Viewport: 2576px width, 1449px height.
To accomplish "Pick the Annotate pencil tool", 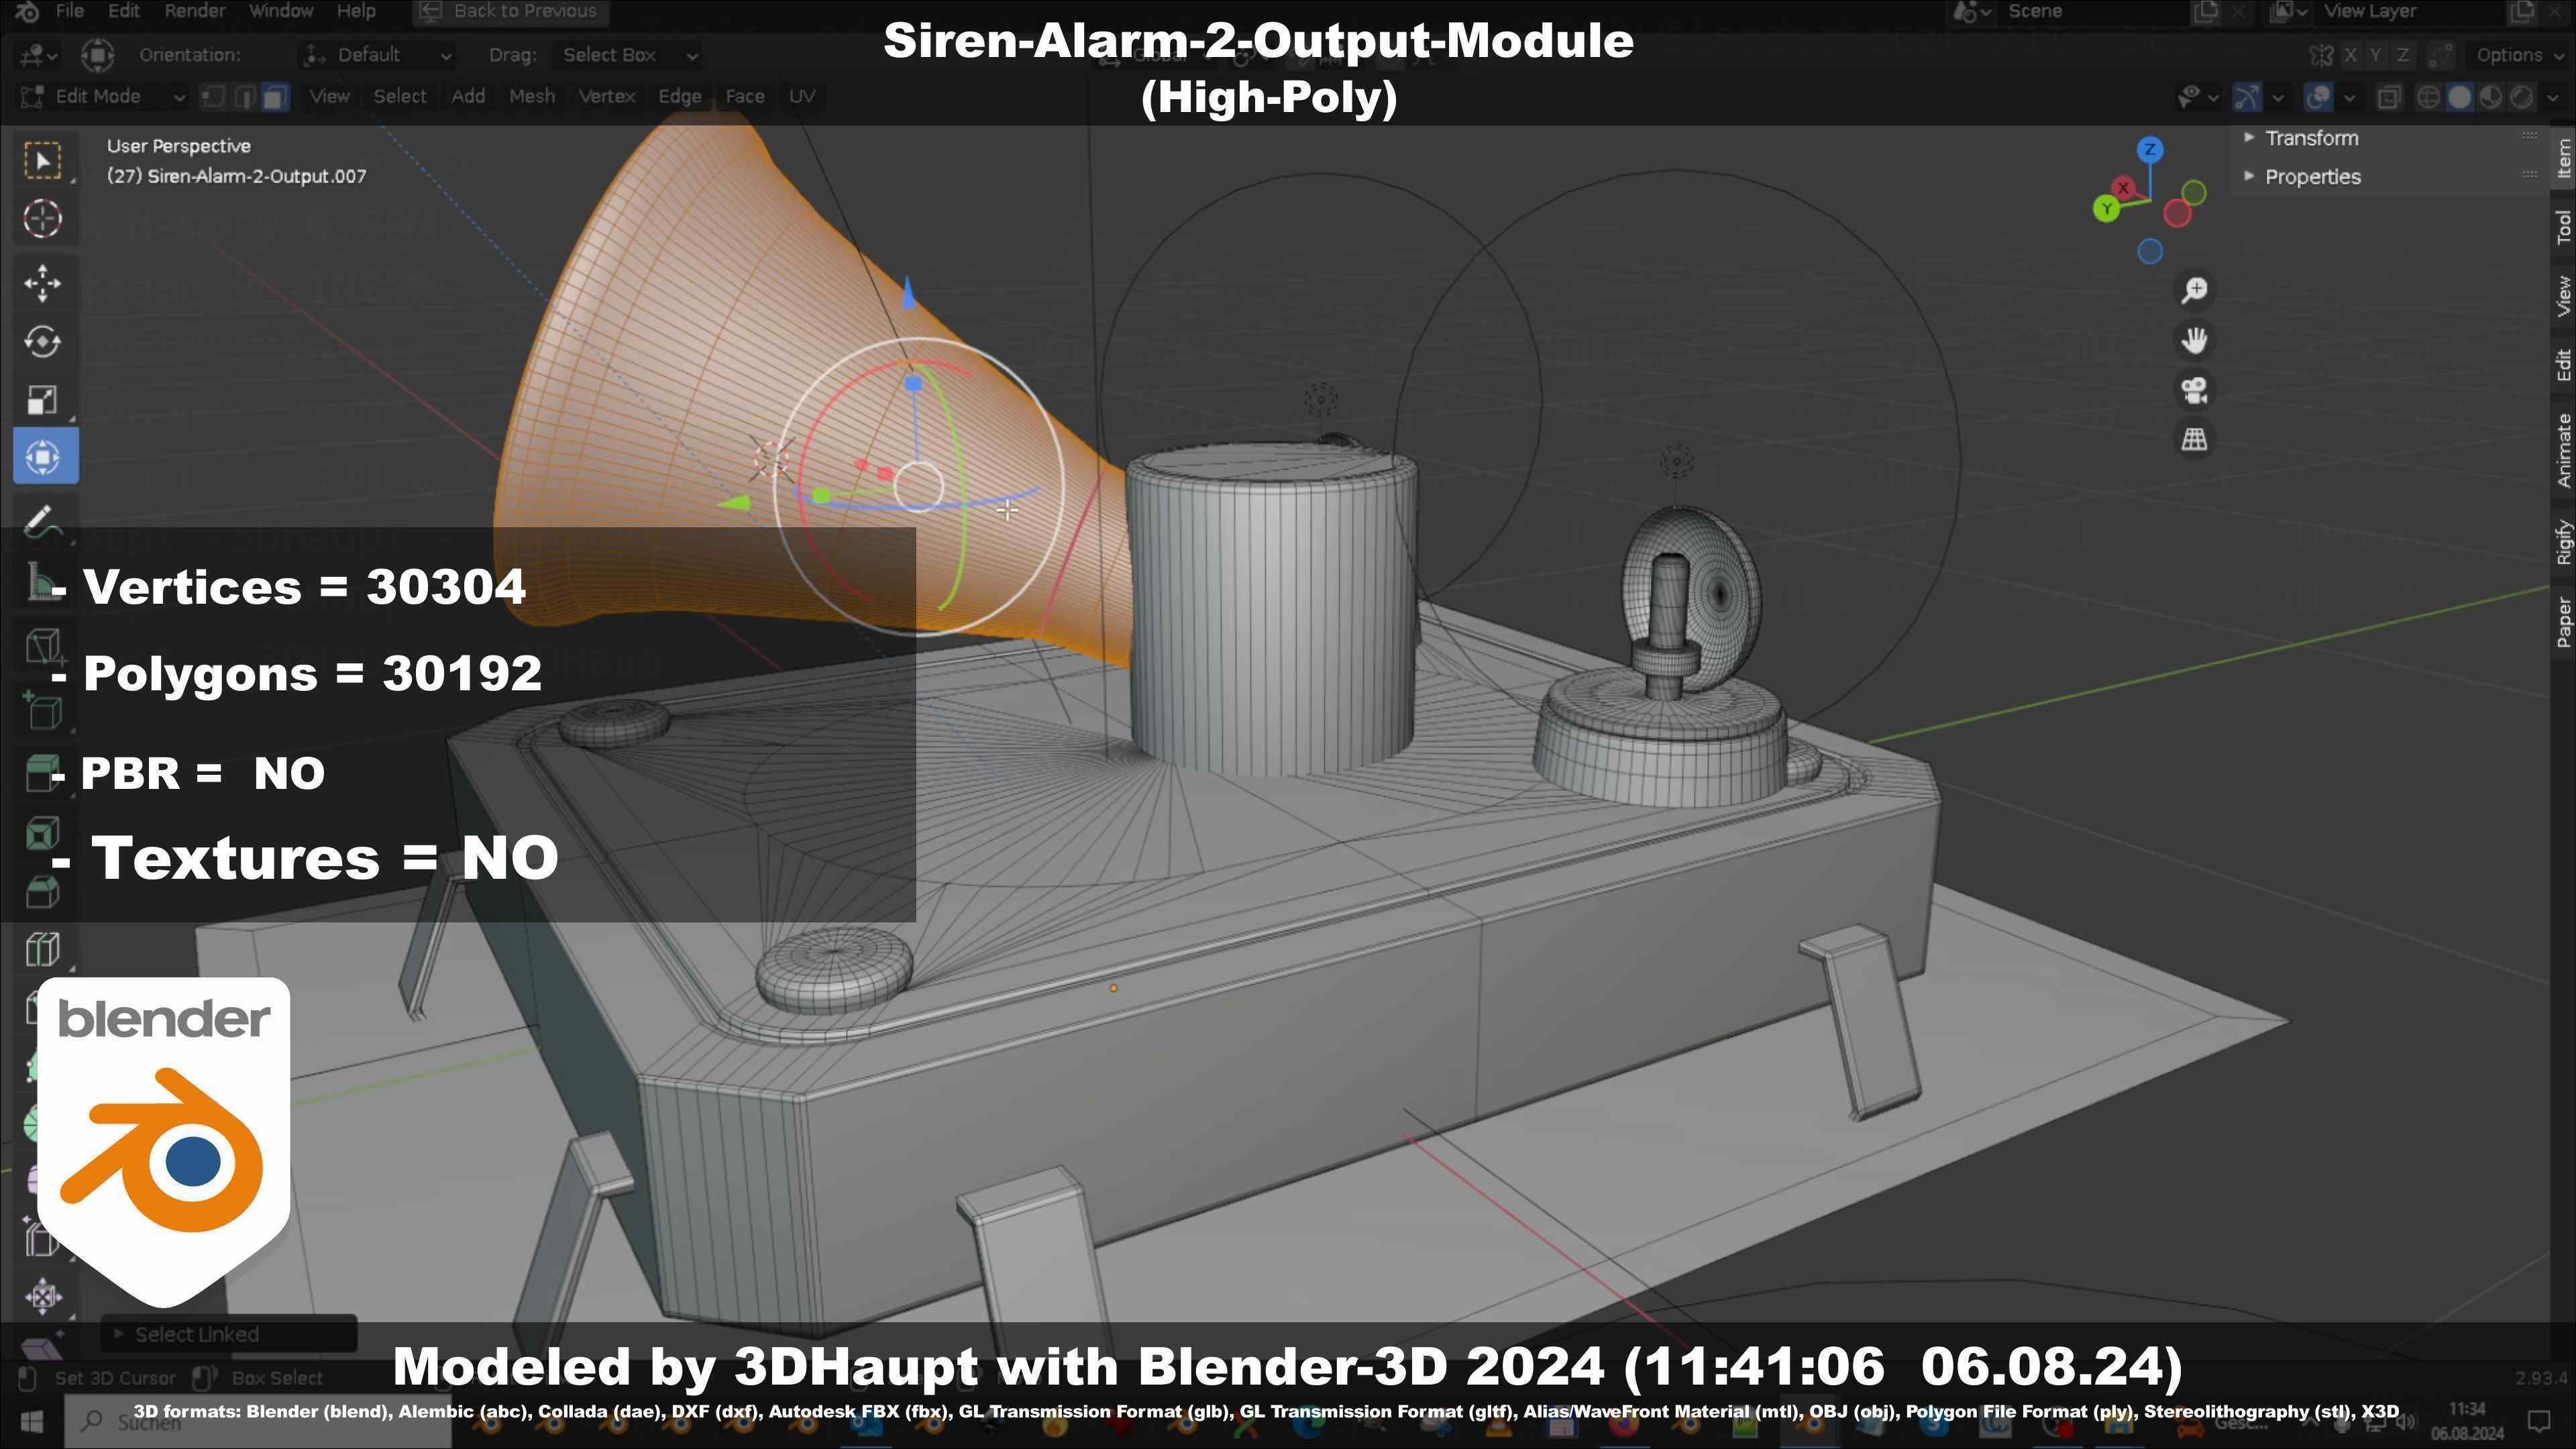I will [42, 522].
